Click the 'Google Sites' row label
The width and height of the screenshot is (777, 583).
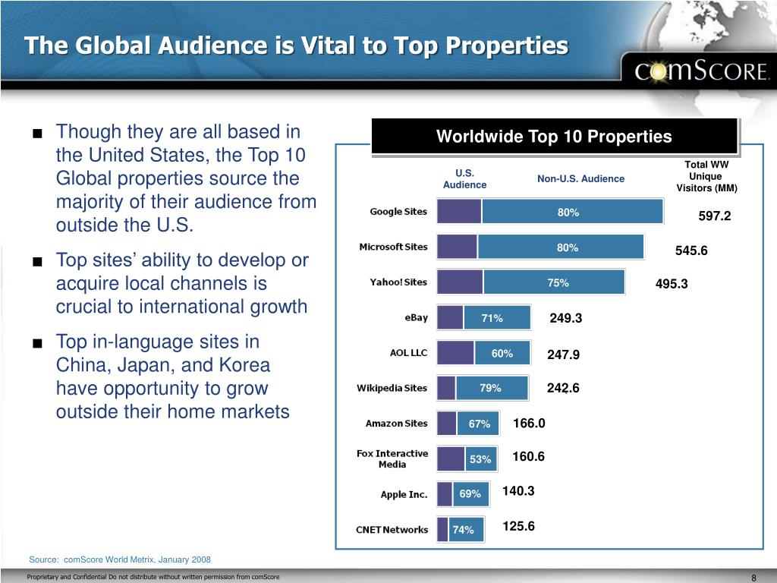398,212
